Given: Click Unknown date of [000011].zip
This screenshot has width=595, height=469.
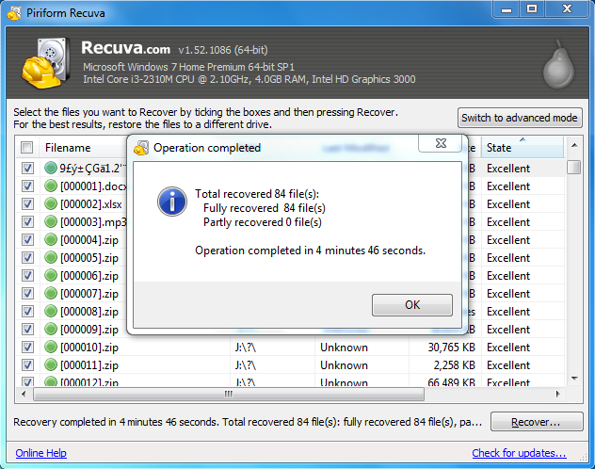Looking at the screenshot, I should pos(344,365).
